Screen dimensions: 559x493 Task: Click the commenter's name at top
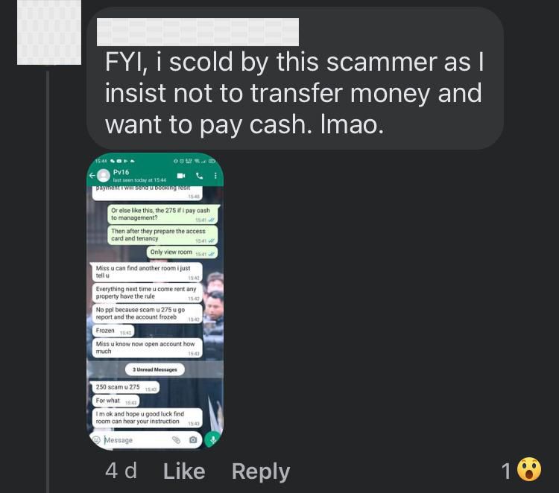(198, 32)
